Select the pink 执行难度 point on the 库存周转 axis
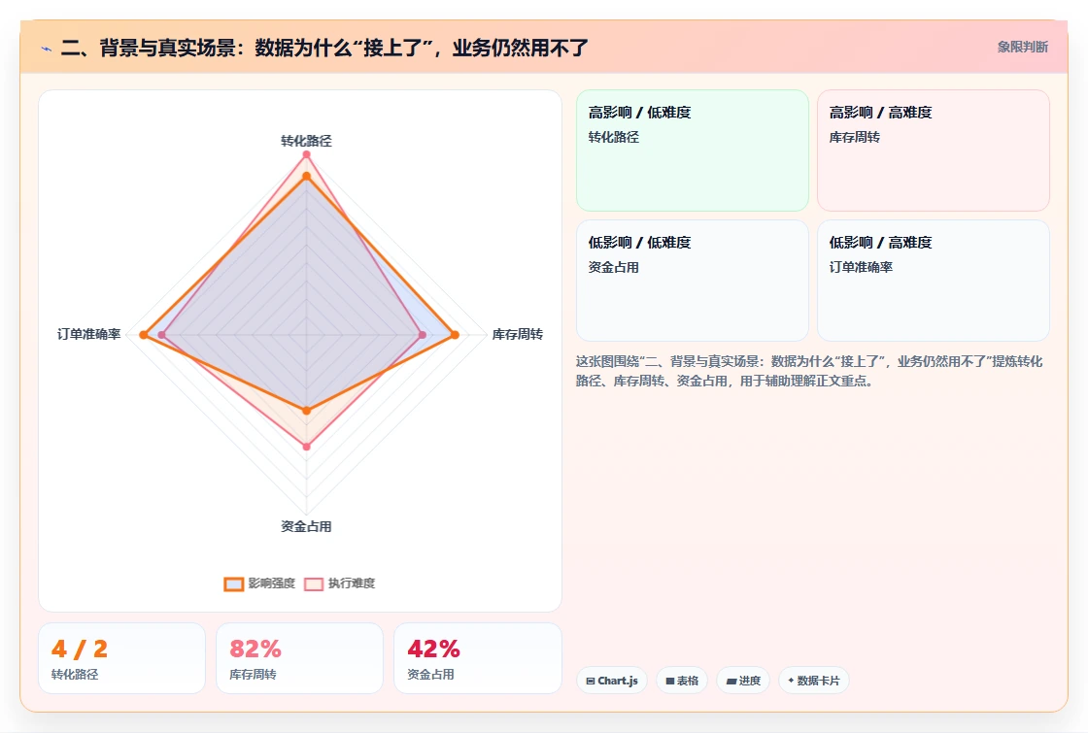The height and width of the screenshot is (733, 1088). 423,335
